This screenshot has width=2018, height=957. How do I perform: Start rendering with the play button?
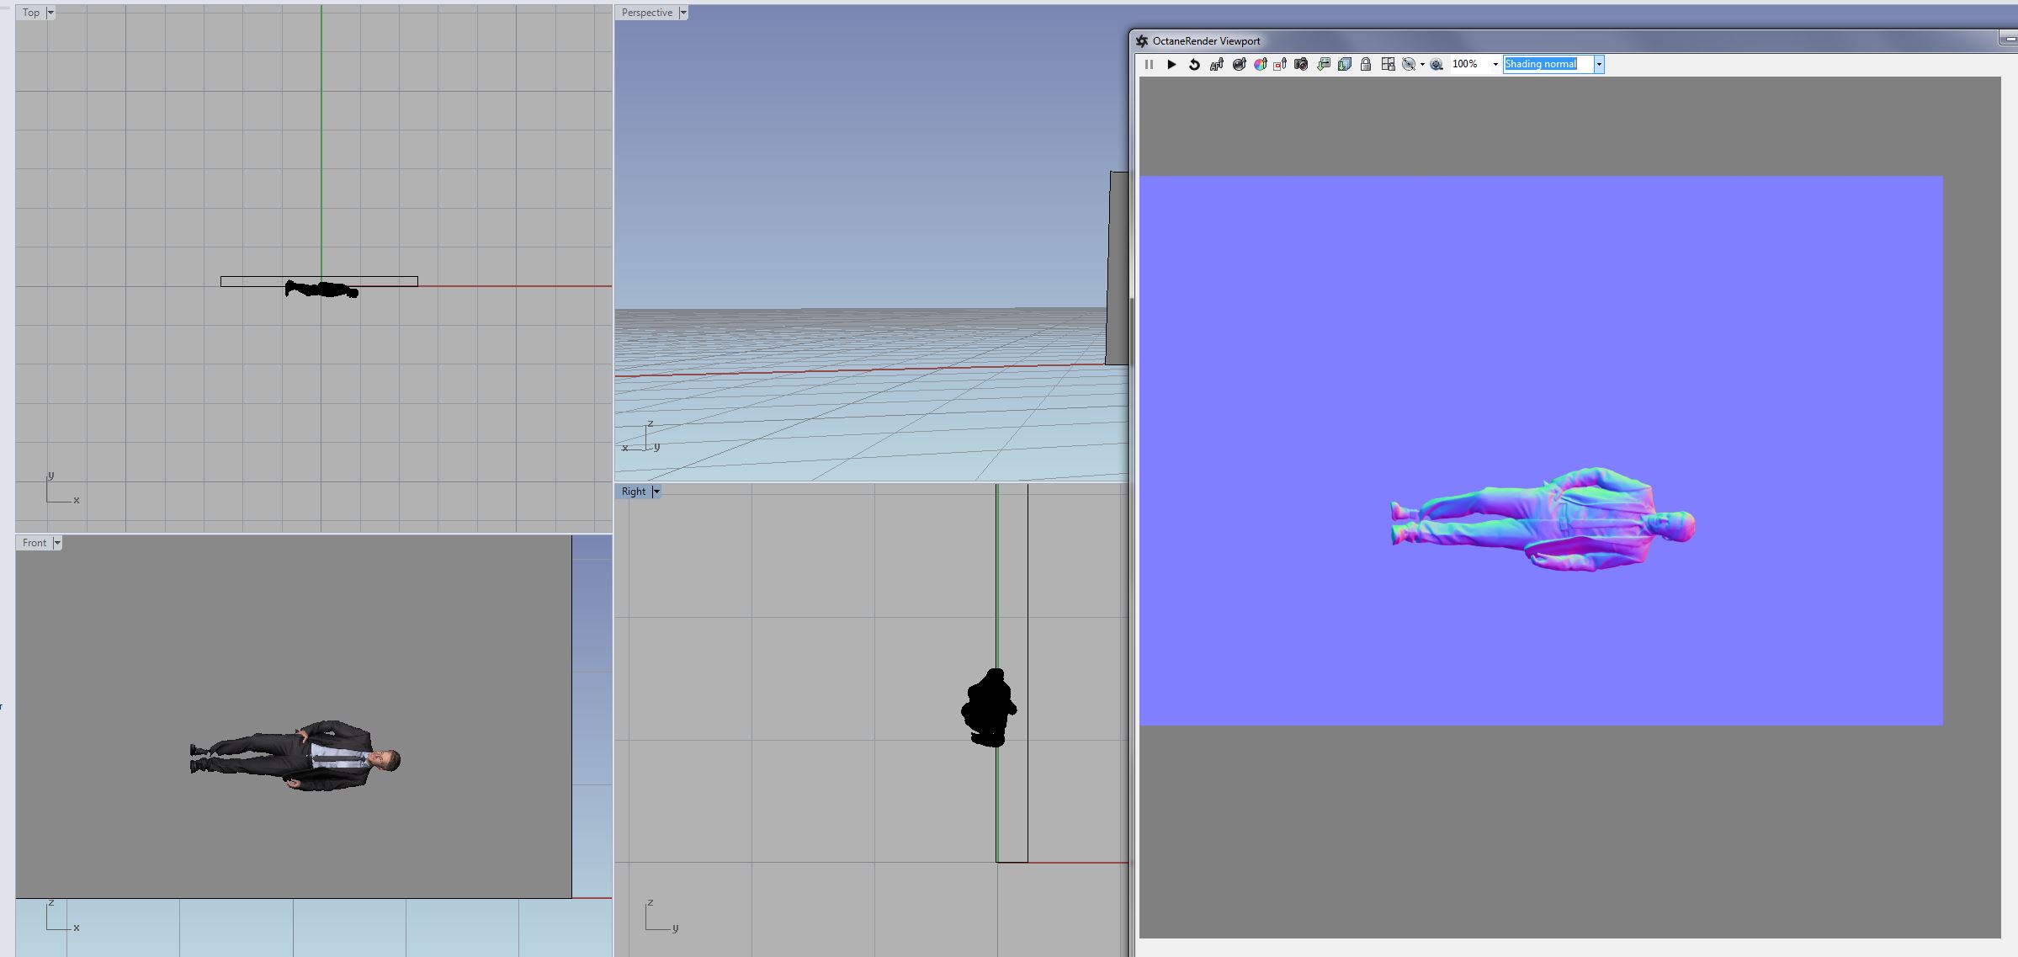pyautogui.click(x=1171, y=65)
